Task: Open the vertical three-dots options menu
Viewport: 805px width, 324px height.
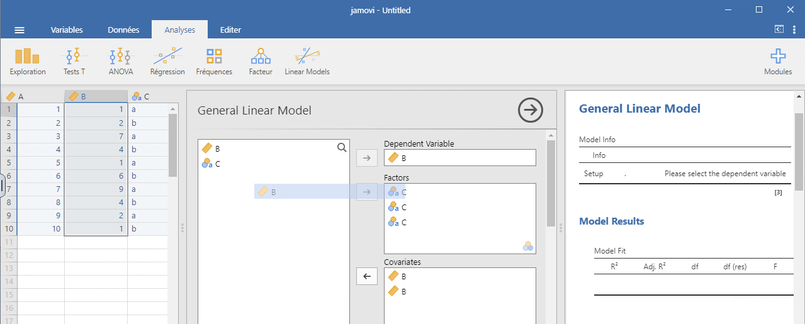Action: click(x=794, y=30)
